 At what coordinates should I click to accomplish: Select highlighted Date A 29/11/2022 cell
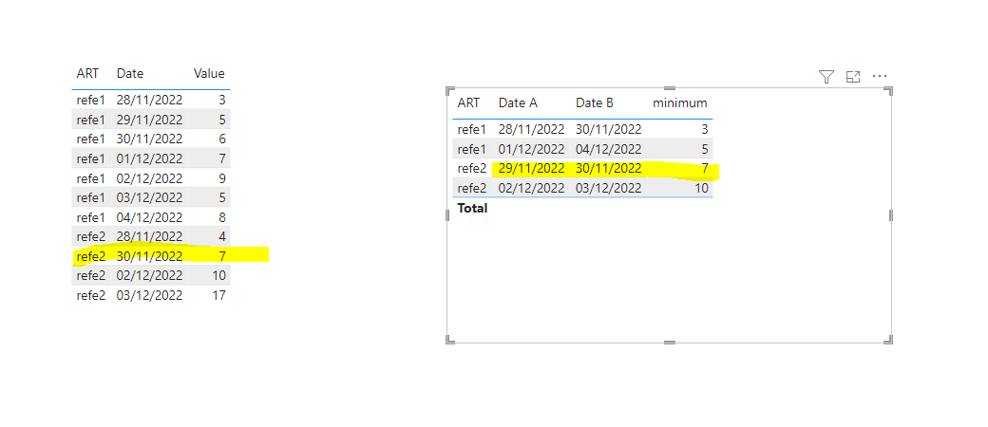point(532,168)
